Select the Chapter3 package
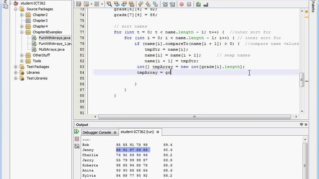The image size is (319, 179). (x=40, y=20)
